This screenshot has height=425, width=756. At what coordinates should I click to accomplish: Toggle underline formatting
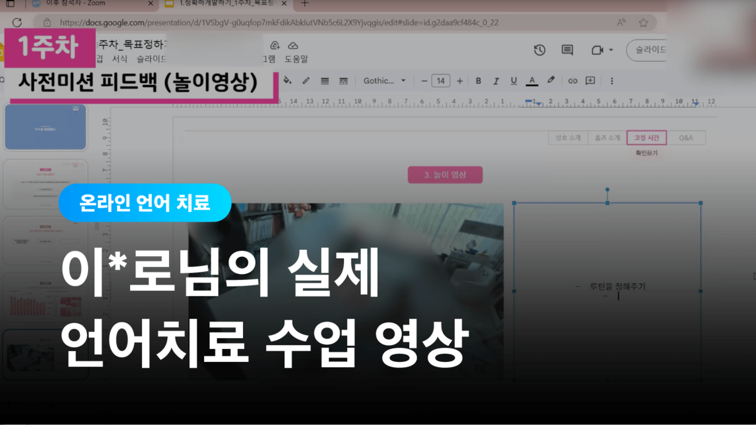(x=514, y=81)
